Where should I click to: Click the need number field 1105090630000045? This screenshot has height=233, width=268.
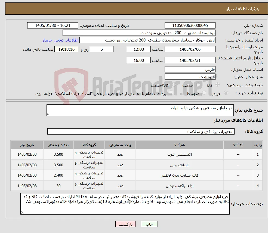pyautogui.click(x=190, y=25)
